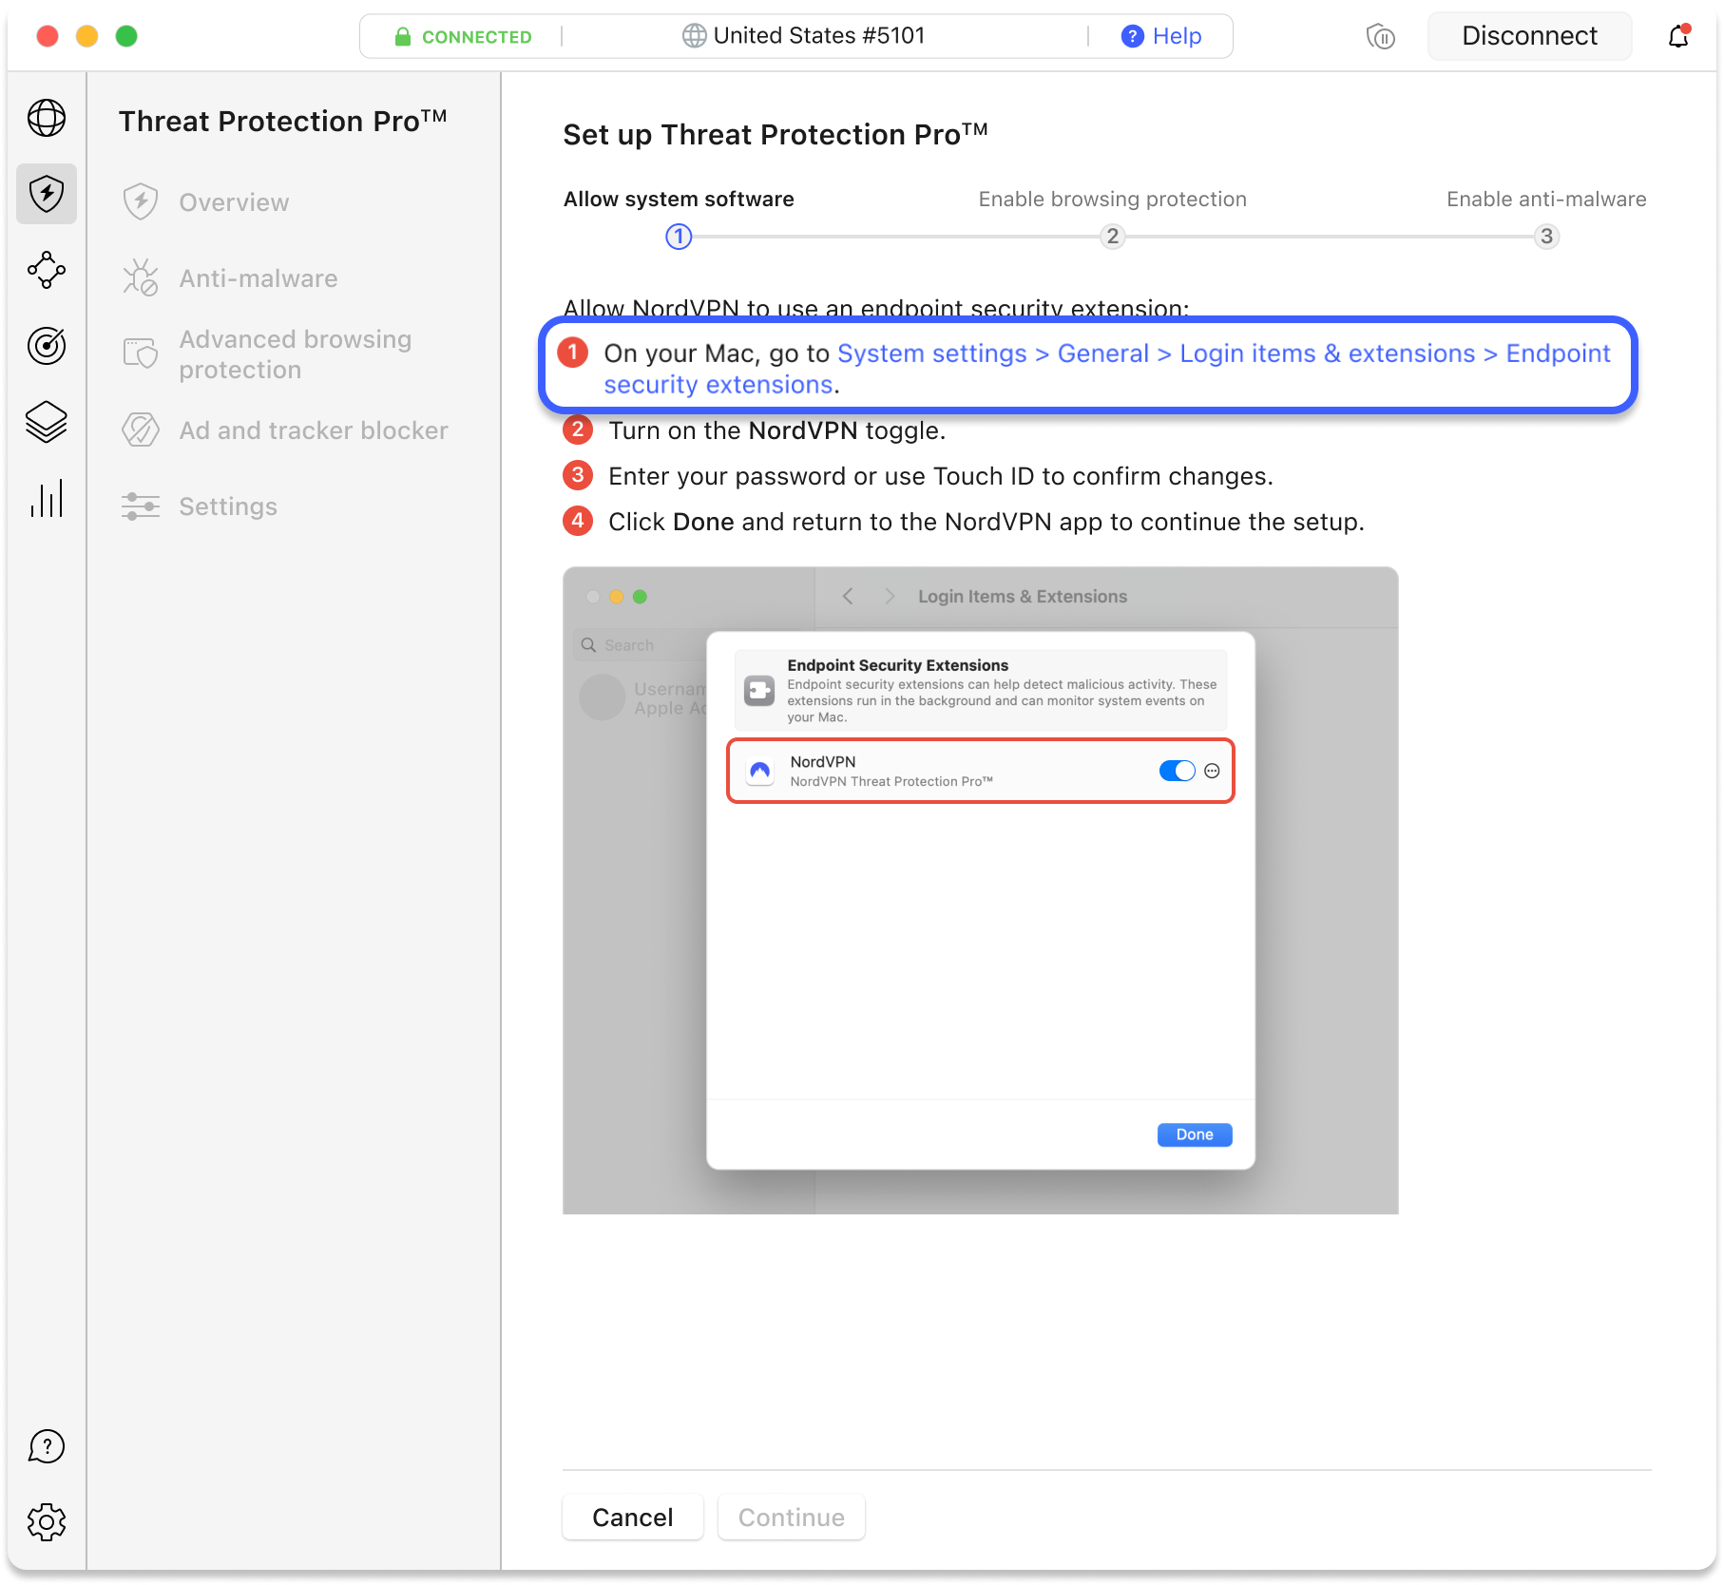The height and width of the screenshot is (1585, 1724).
Task: Open Anti-malware in the sidebar
Action: coord(258,278)
